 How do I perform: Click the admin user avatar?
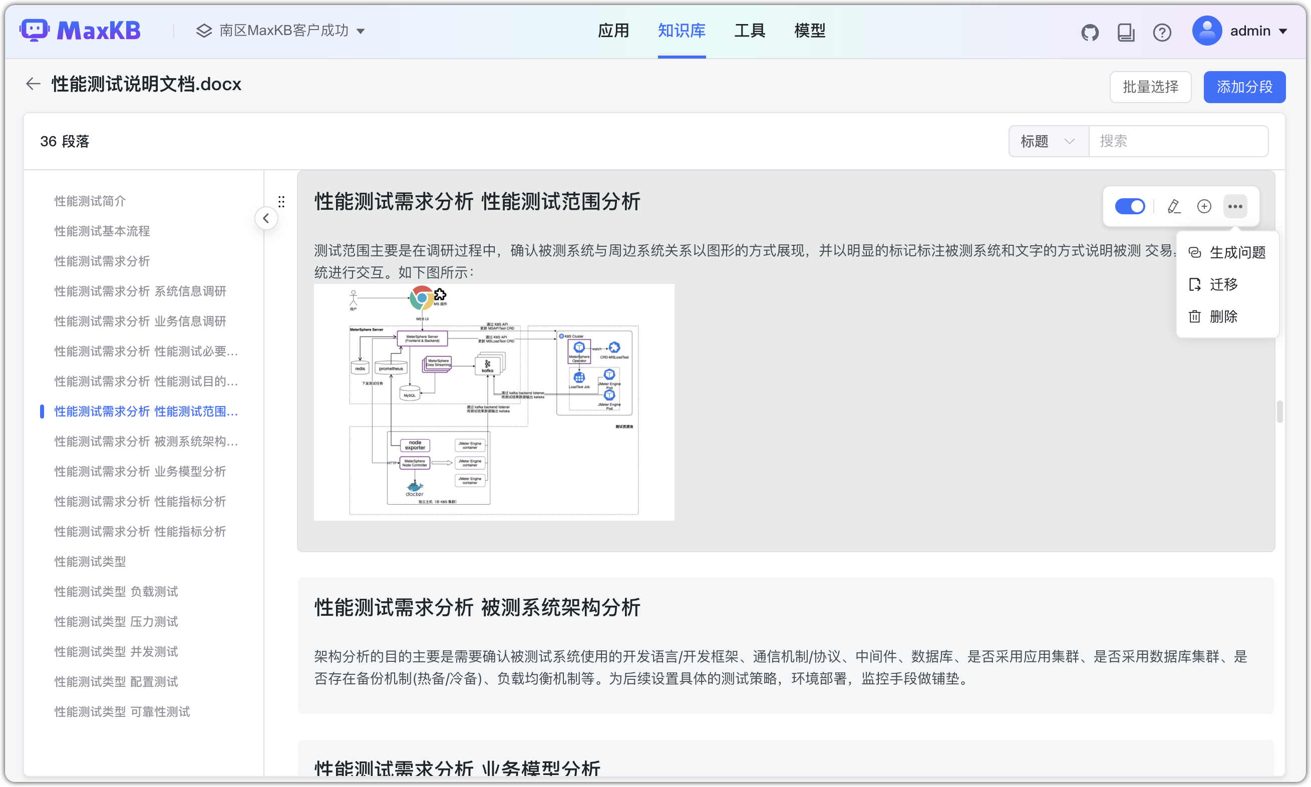(x=1207, y=31)
